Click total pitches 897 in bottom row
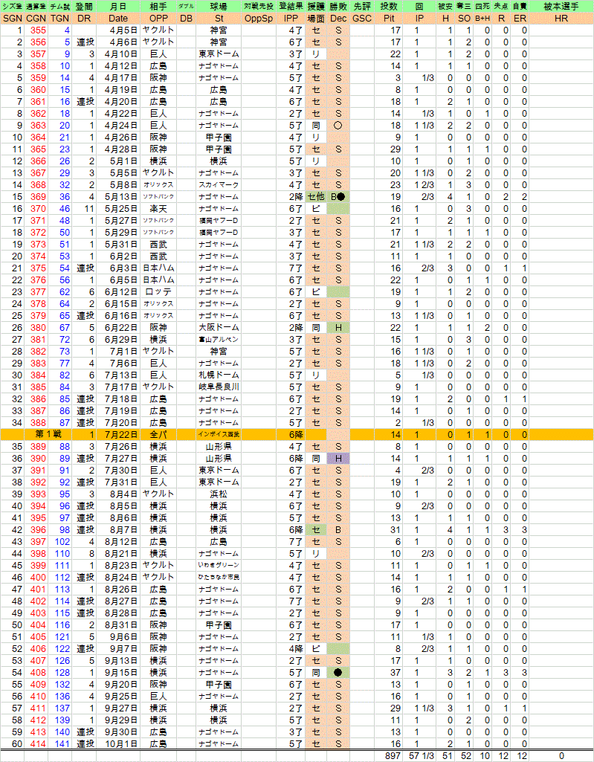 pyautogui.click(x=393, y=756)
